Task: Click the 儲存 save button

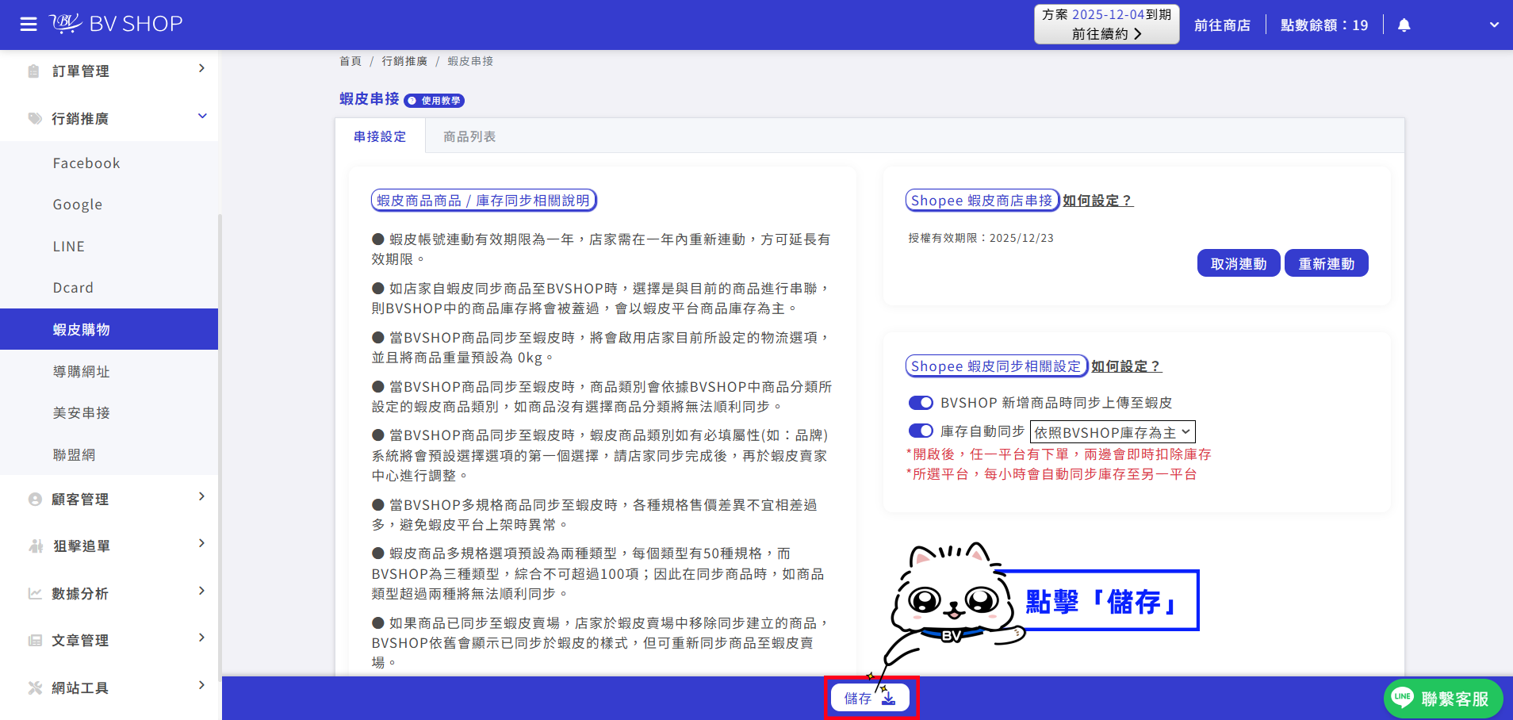Action: pos(870,698)
